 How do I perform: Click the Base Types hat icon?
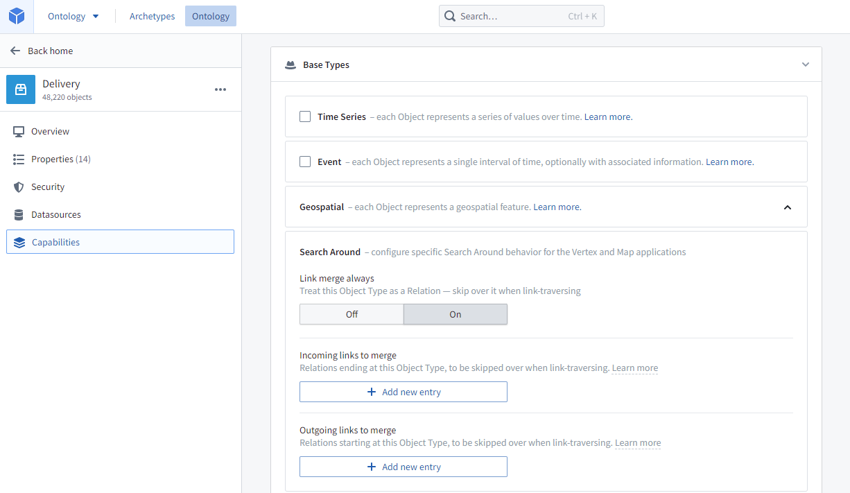[x=290, y=65]
